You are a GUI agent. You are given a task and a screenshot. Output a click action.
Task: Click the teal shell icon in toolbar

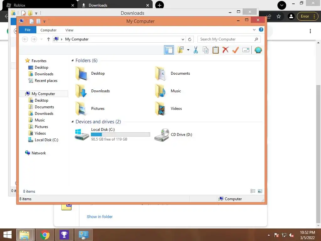[258, 50]
